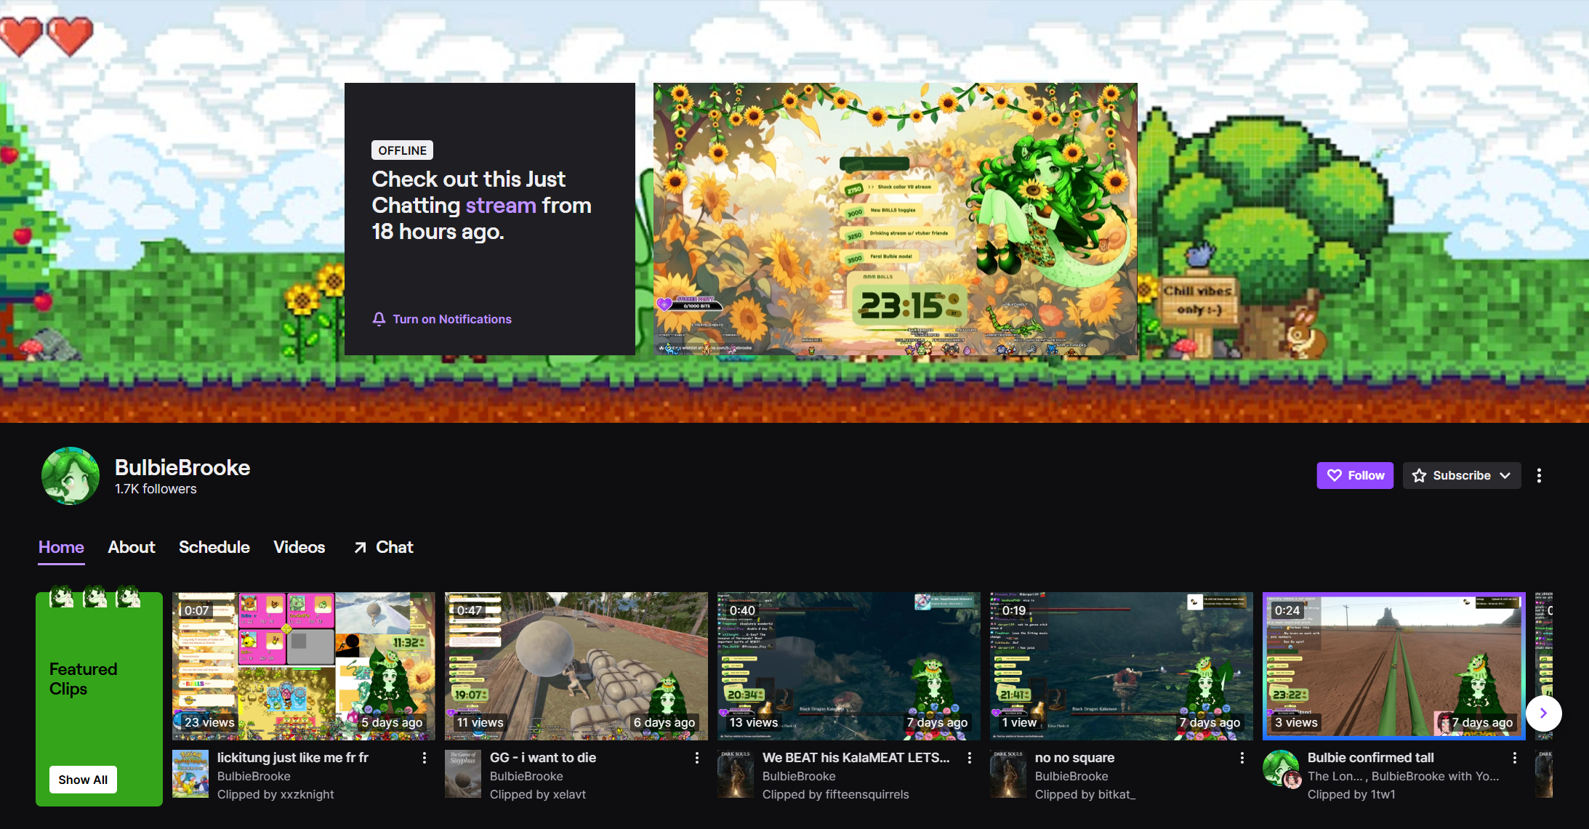
Task: Click 'Clipped by fifteensquirrels' text
Action: 836,794
